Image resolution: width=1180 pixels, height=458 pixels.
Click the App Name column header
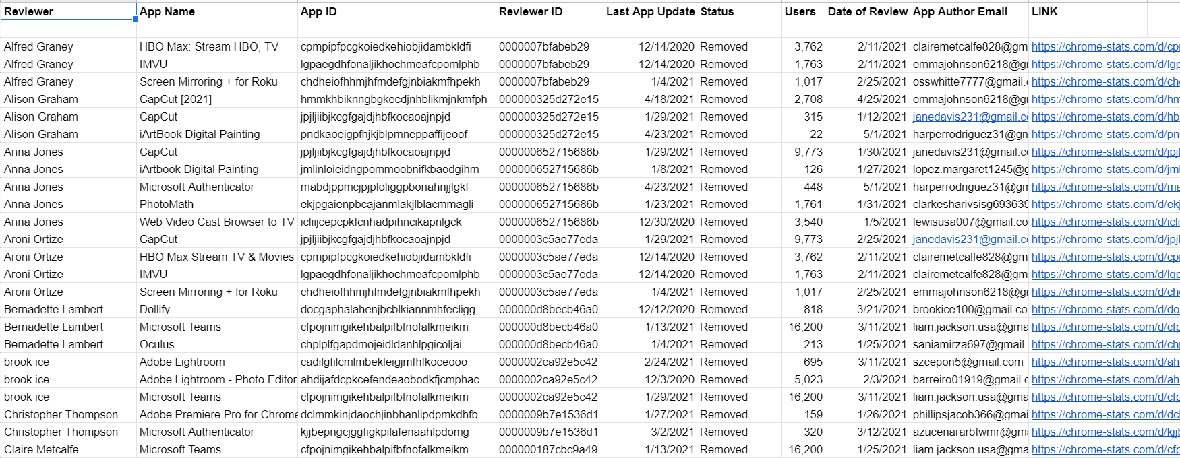click(x=216, y=11)
